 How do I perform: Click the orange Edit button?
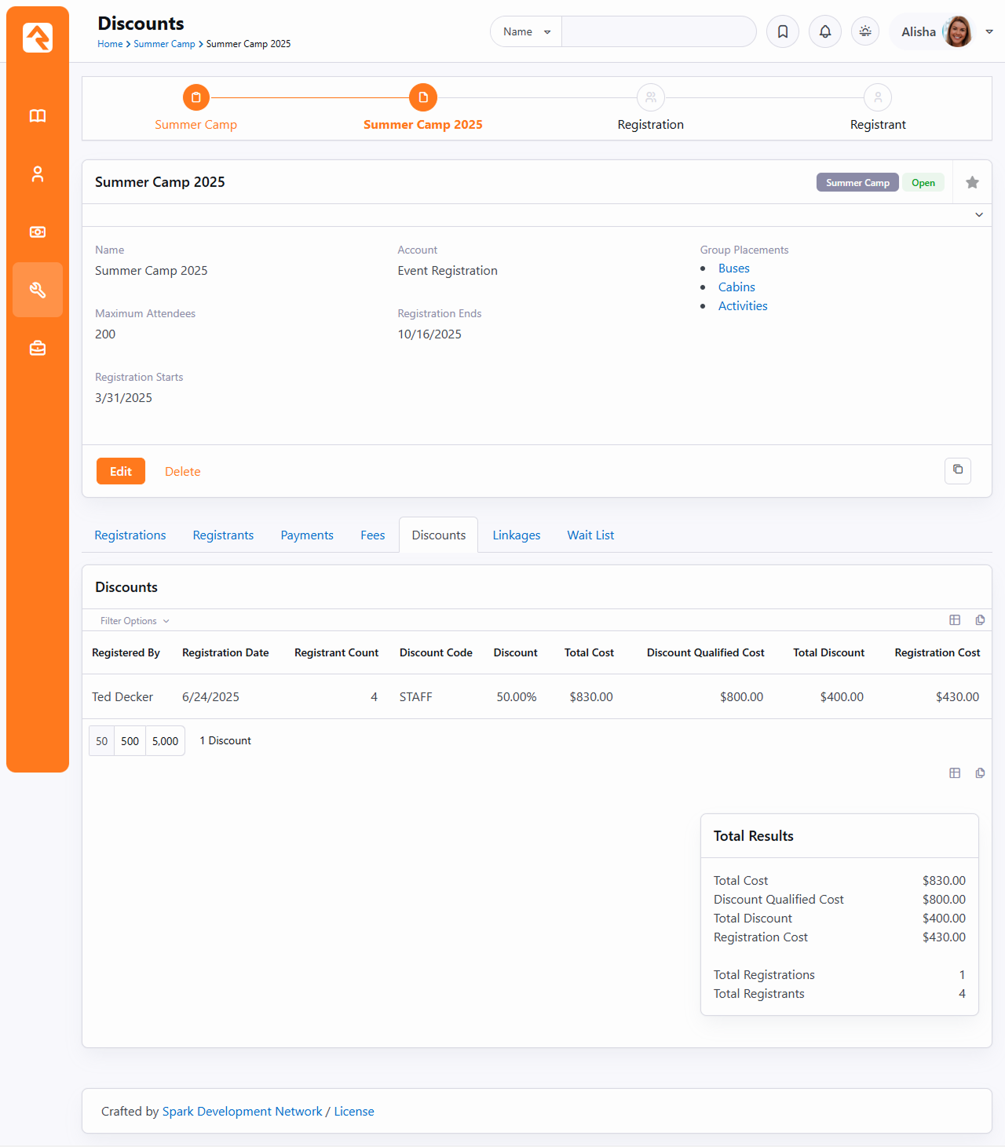(x=121, y=471)
